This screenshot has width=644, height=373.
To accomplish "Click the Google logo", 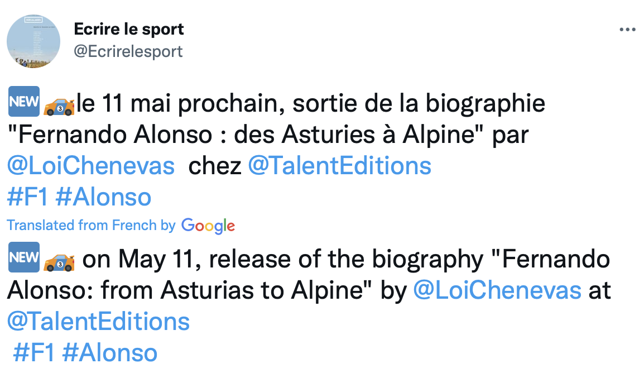I will click(208, 226).
